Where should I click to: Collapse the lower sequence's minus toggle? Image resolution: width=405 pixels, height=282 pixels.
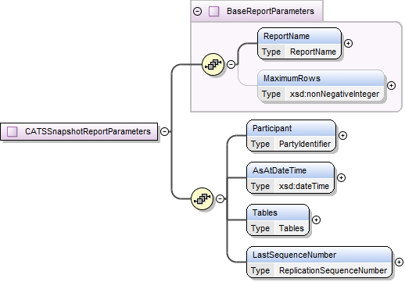click(220, 199)
